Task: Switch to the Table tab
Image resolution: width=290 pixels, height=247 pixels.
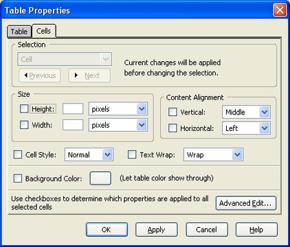Action: pos(19,32)
